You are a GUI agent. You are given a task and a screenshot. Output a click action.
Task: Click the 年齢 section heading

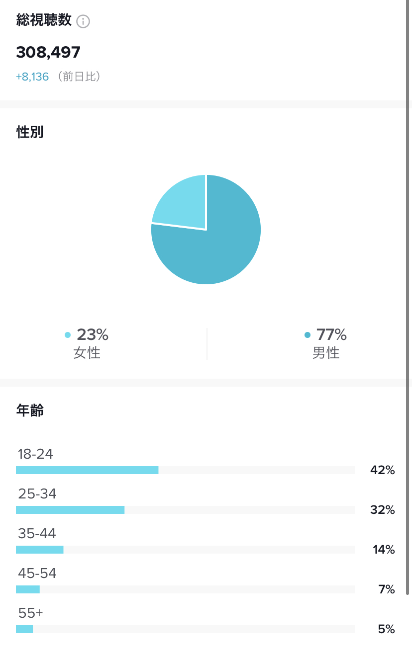point(30,411)
